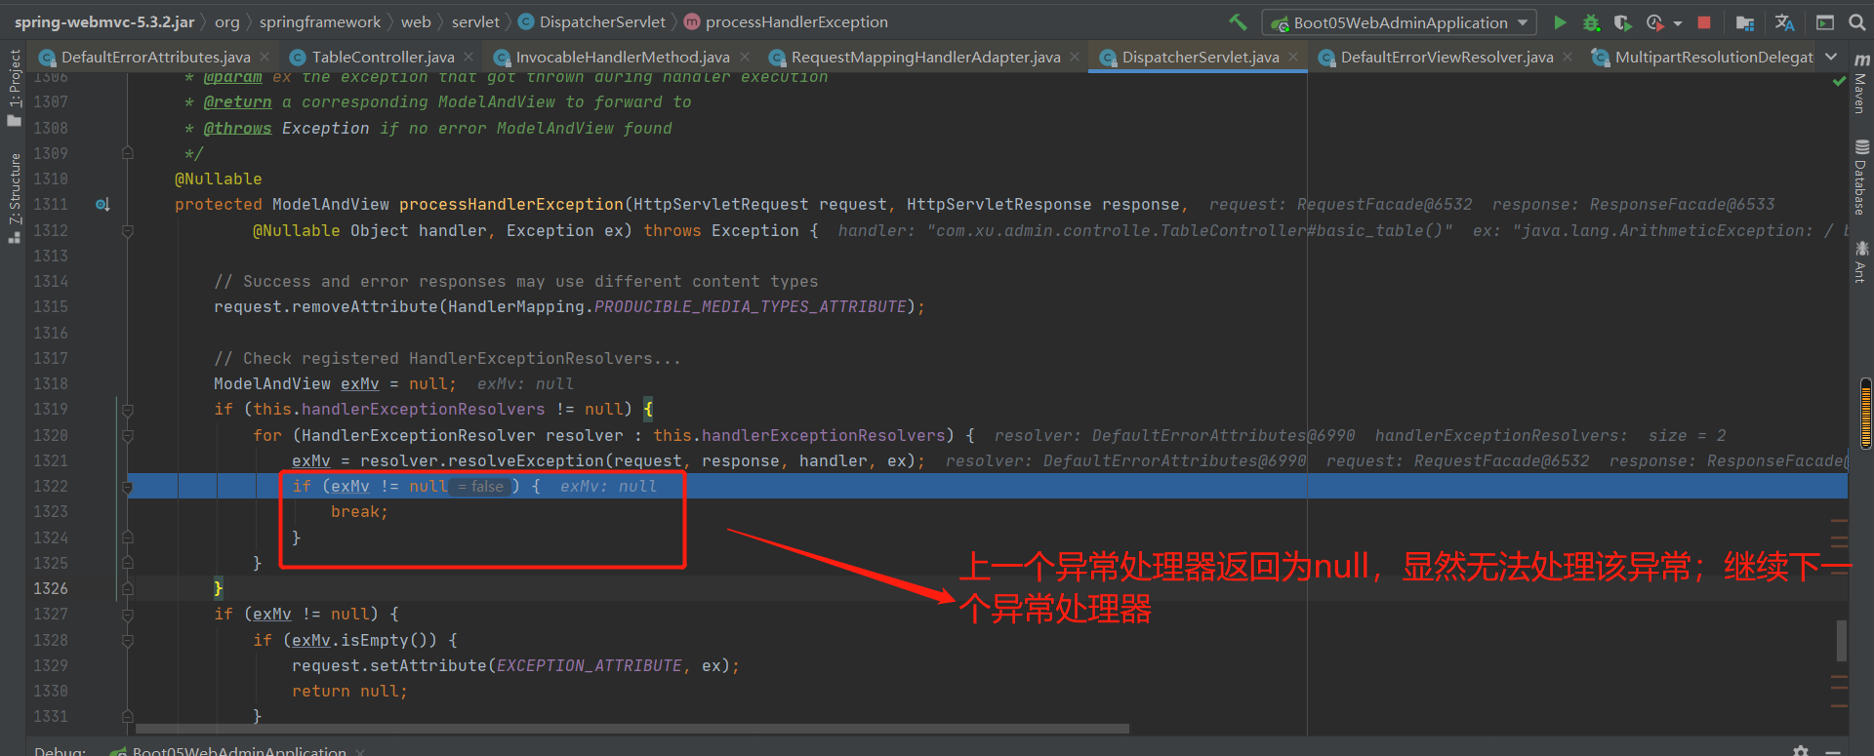The height and width of the screenshot is (756, 1874).
Task: Run with Coverage shield icon
Action: pyautogui.click(x=1622, y=21)
